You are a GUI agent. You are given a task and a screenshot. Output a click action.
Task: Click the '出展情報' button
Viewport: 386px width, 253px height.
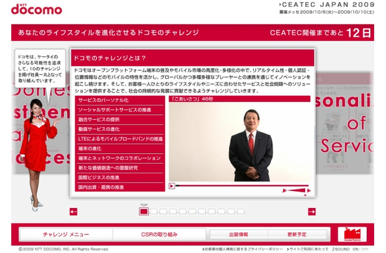click(x=239, y=235)
